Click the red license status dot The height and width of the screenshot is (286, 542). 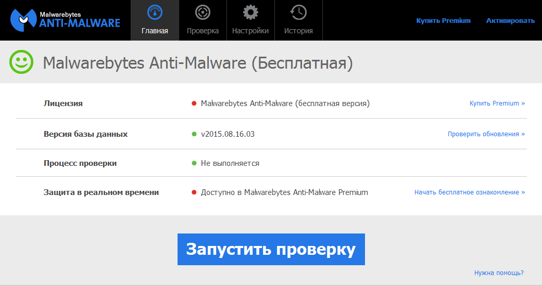pyautogui.click(x=194, y=103)
